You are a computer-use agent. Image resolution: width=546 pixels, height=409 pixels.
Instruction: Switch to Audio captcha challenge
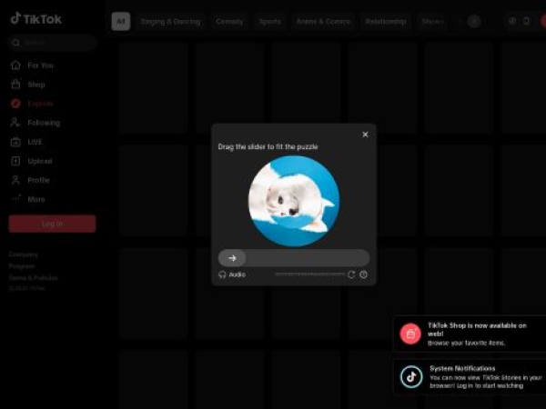coord(232,274)
